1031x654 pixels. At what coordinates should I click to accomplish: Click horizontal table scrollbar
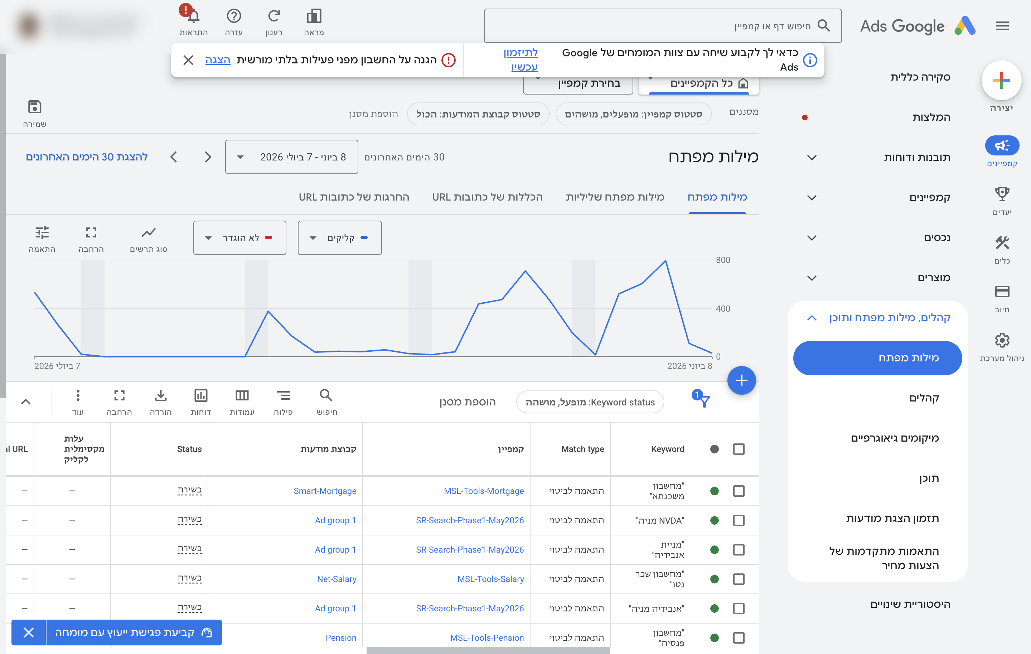488,650
